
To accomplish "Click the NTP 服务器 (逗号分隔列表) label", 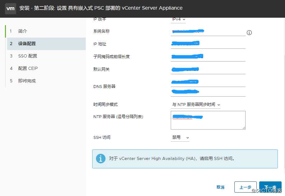I will 118,117.
